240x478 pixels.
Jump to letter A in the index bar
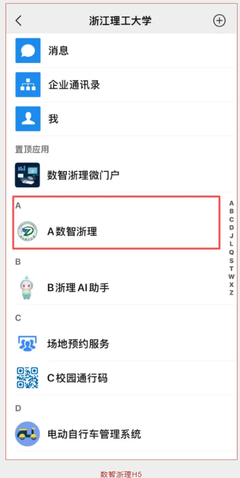click(x=231, y=203)
